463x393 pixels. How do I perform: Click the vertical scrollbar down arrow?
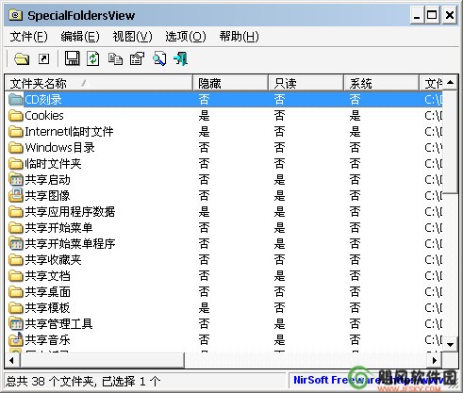450,345
